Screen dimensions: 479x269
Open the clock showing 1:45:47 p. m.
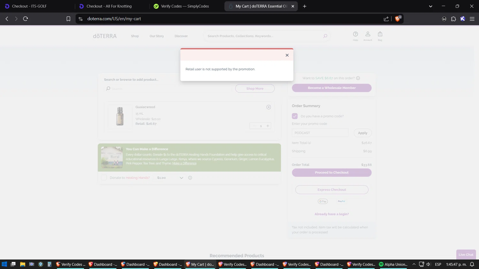[x=456, y=264]
